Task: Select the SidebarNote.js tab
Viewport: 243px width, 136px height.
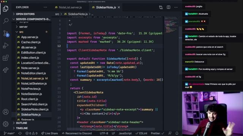Action: [x=104, y=7]
